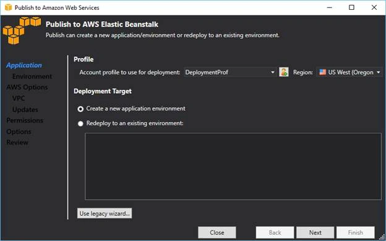Click the US flag icon in Region
The height and width of the screenshot is (241, 386).
(x=322, y=72)
